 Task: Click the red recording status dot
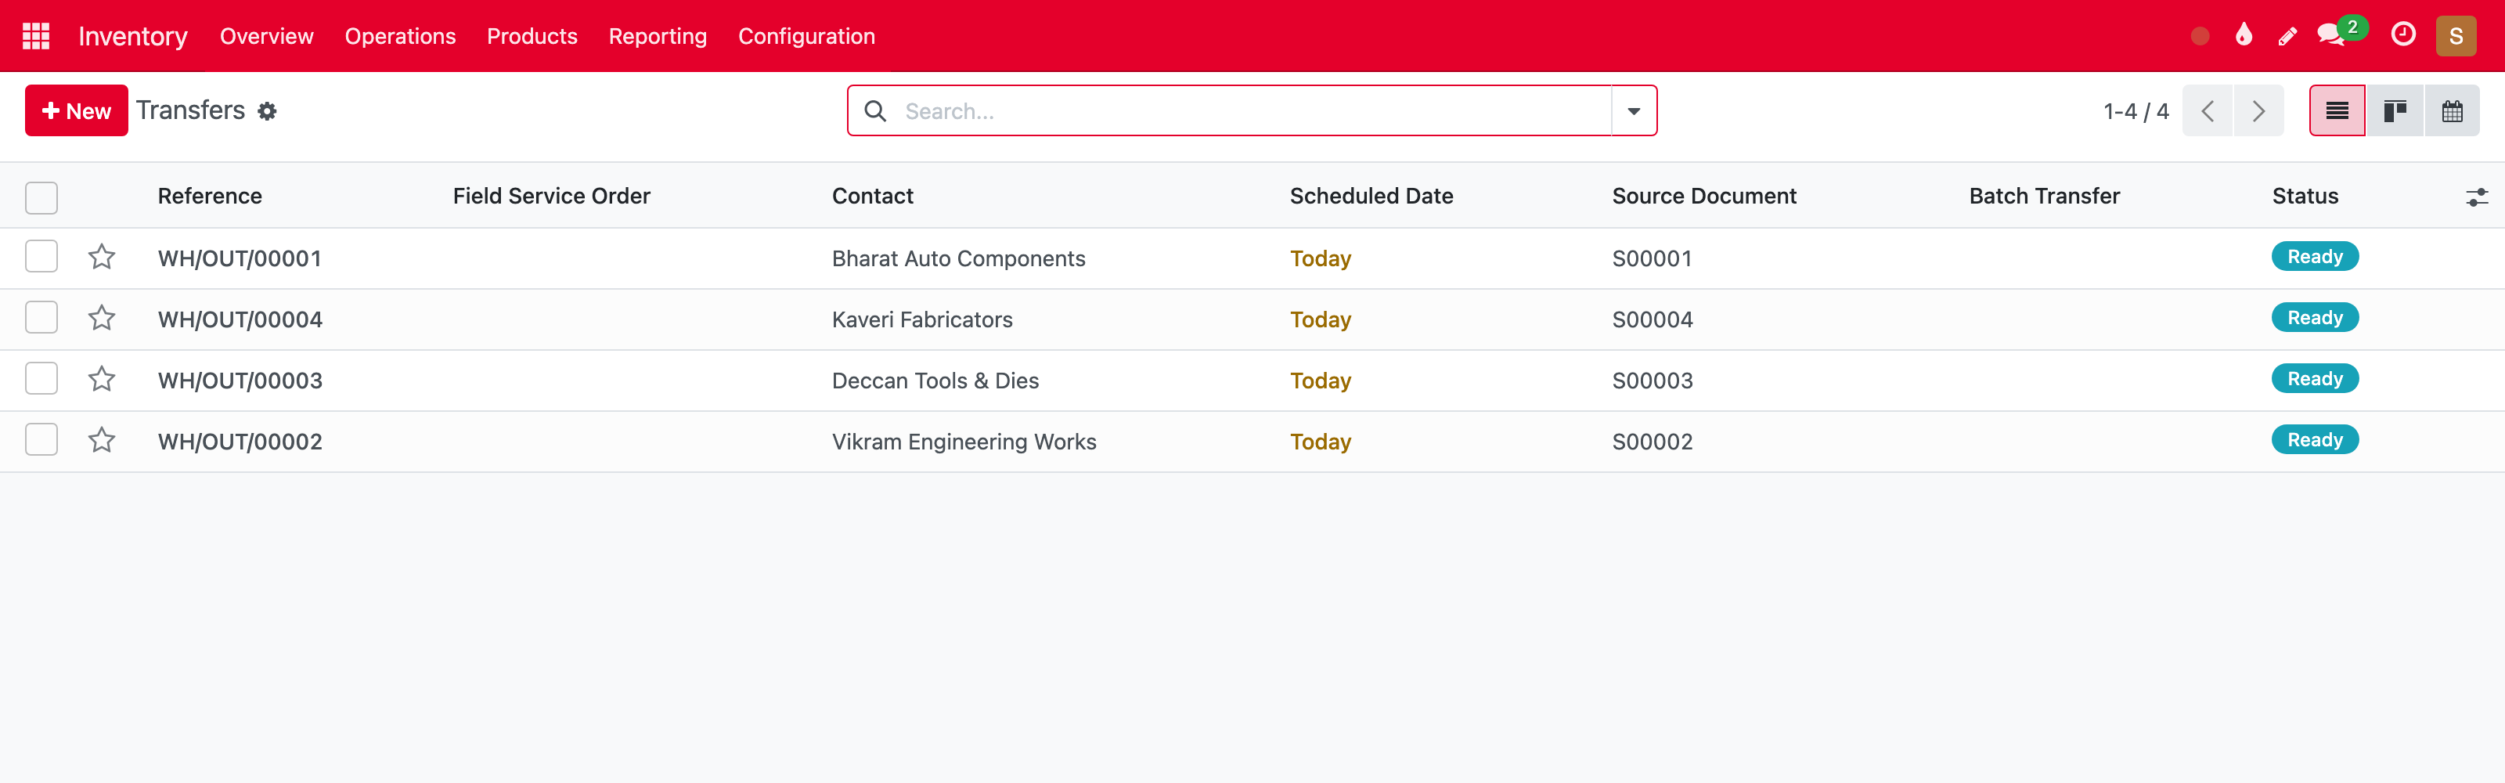point(2200,36)
